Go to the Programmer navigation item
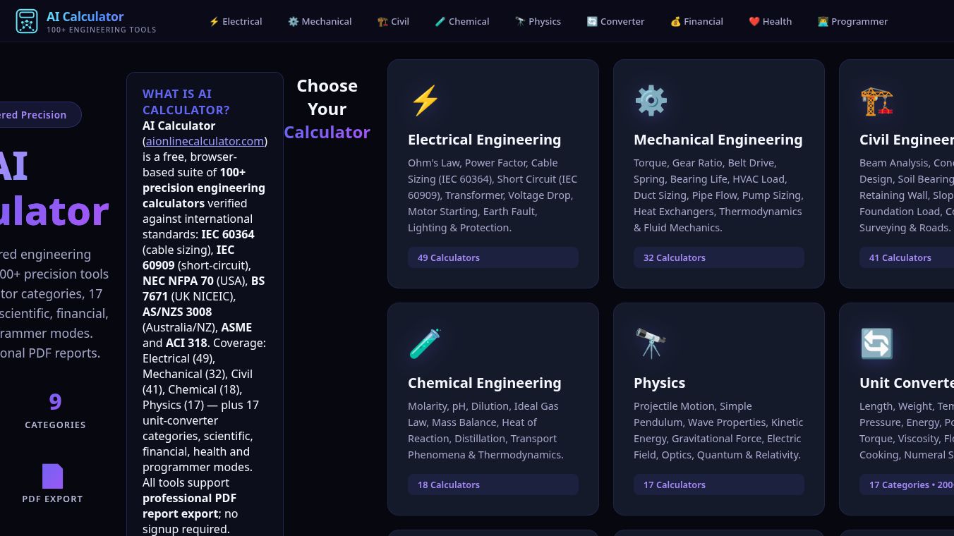Screen dimensions: 954x536 852,21
